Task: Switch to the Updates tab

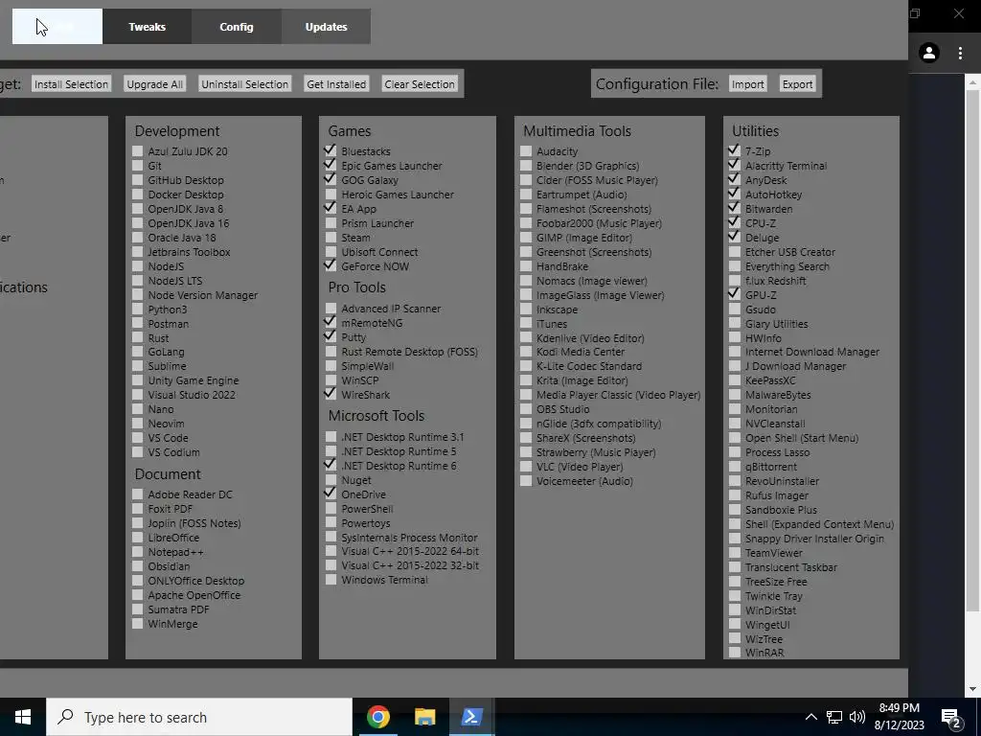Action: click(x=326, y=27)
